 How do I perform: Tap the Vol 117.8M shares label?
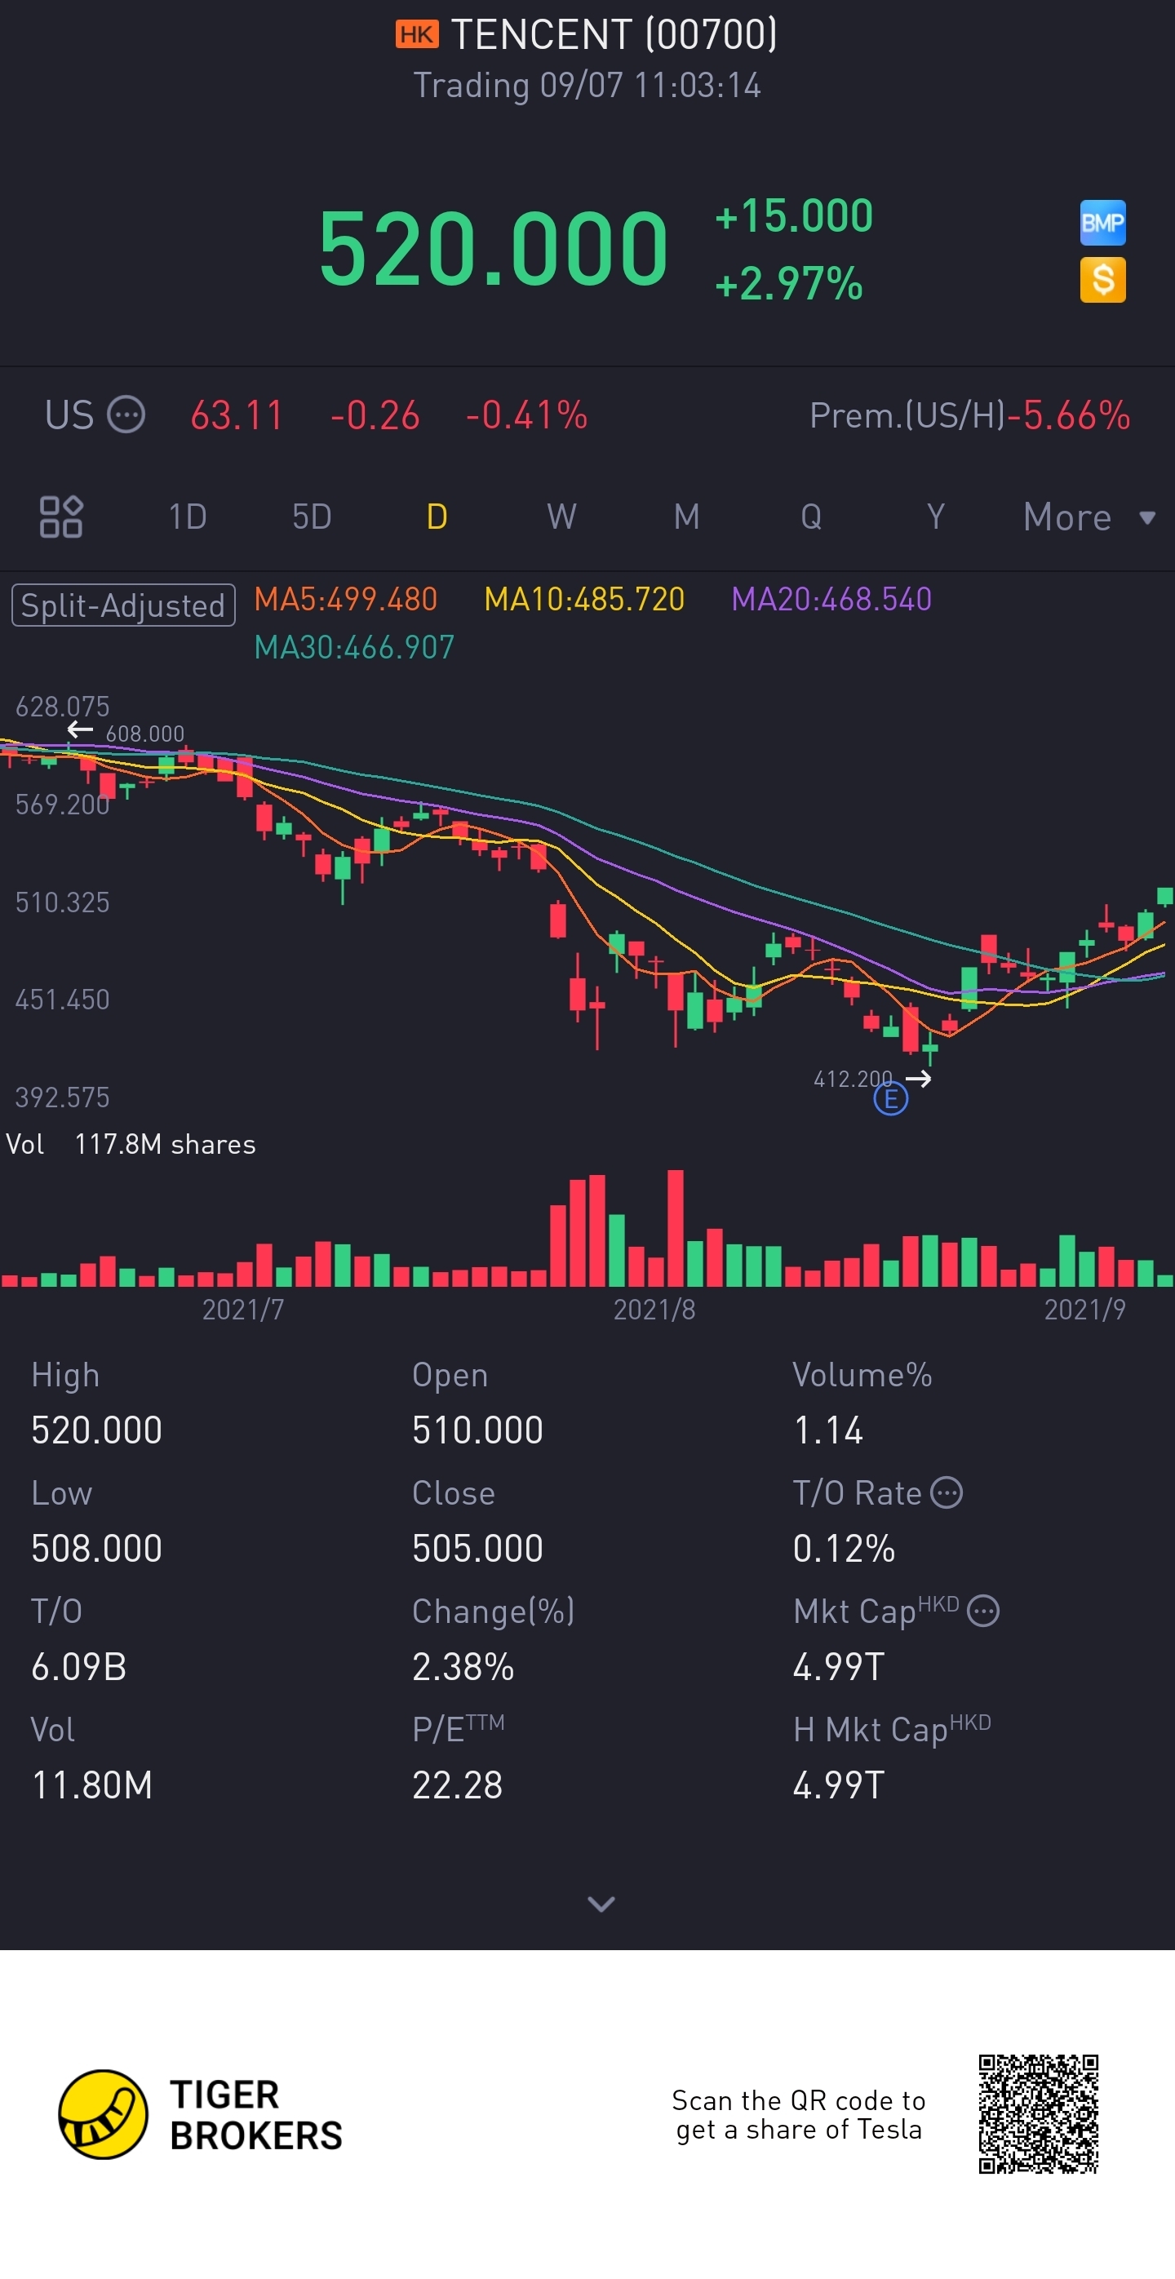[131, 1144]
